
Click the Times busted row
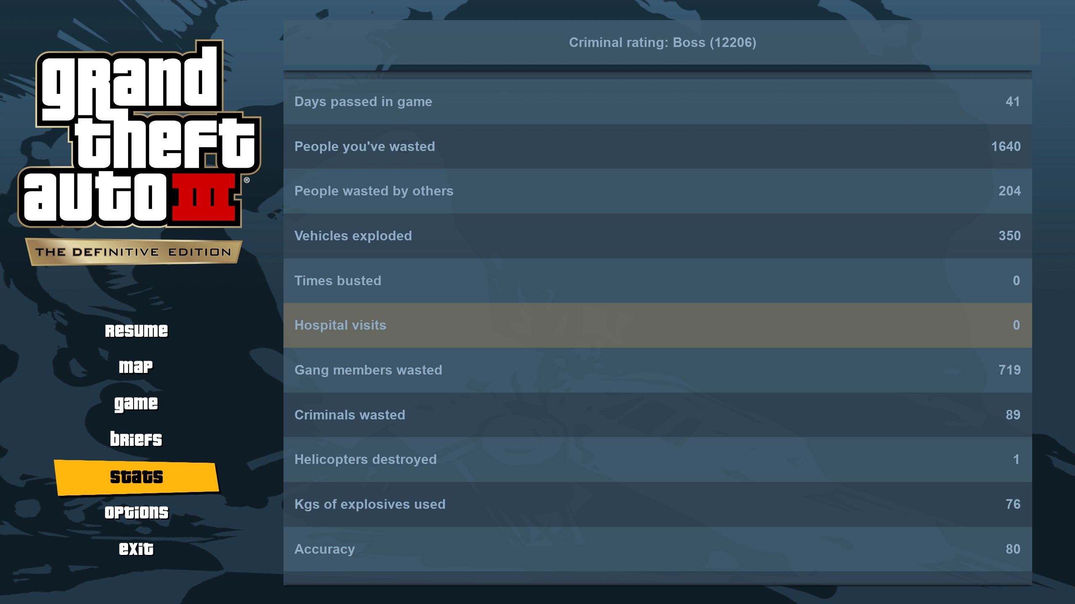tap(658, 281)
